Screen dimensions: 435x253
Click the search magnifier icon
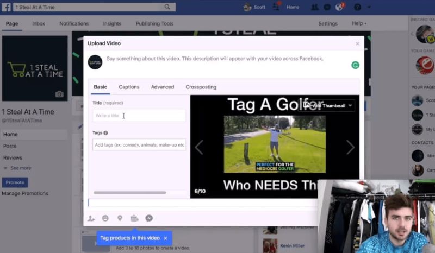(167, 7)
